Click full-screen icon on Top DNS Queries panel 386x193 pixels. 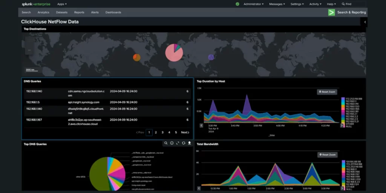pos(178,143)
